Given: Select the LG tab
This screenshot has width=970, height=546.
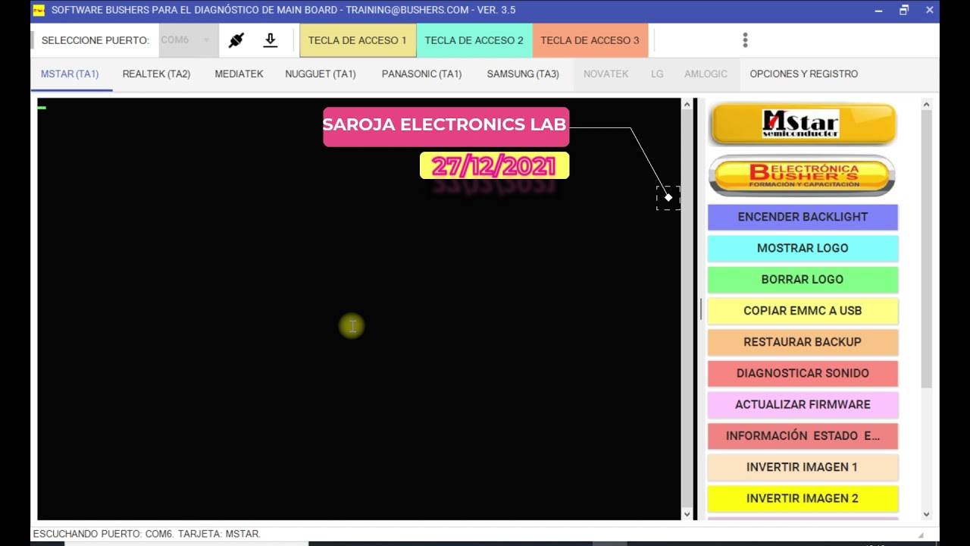Looking at the screenshot, I should coord(657,74).
